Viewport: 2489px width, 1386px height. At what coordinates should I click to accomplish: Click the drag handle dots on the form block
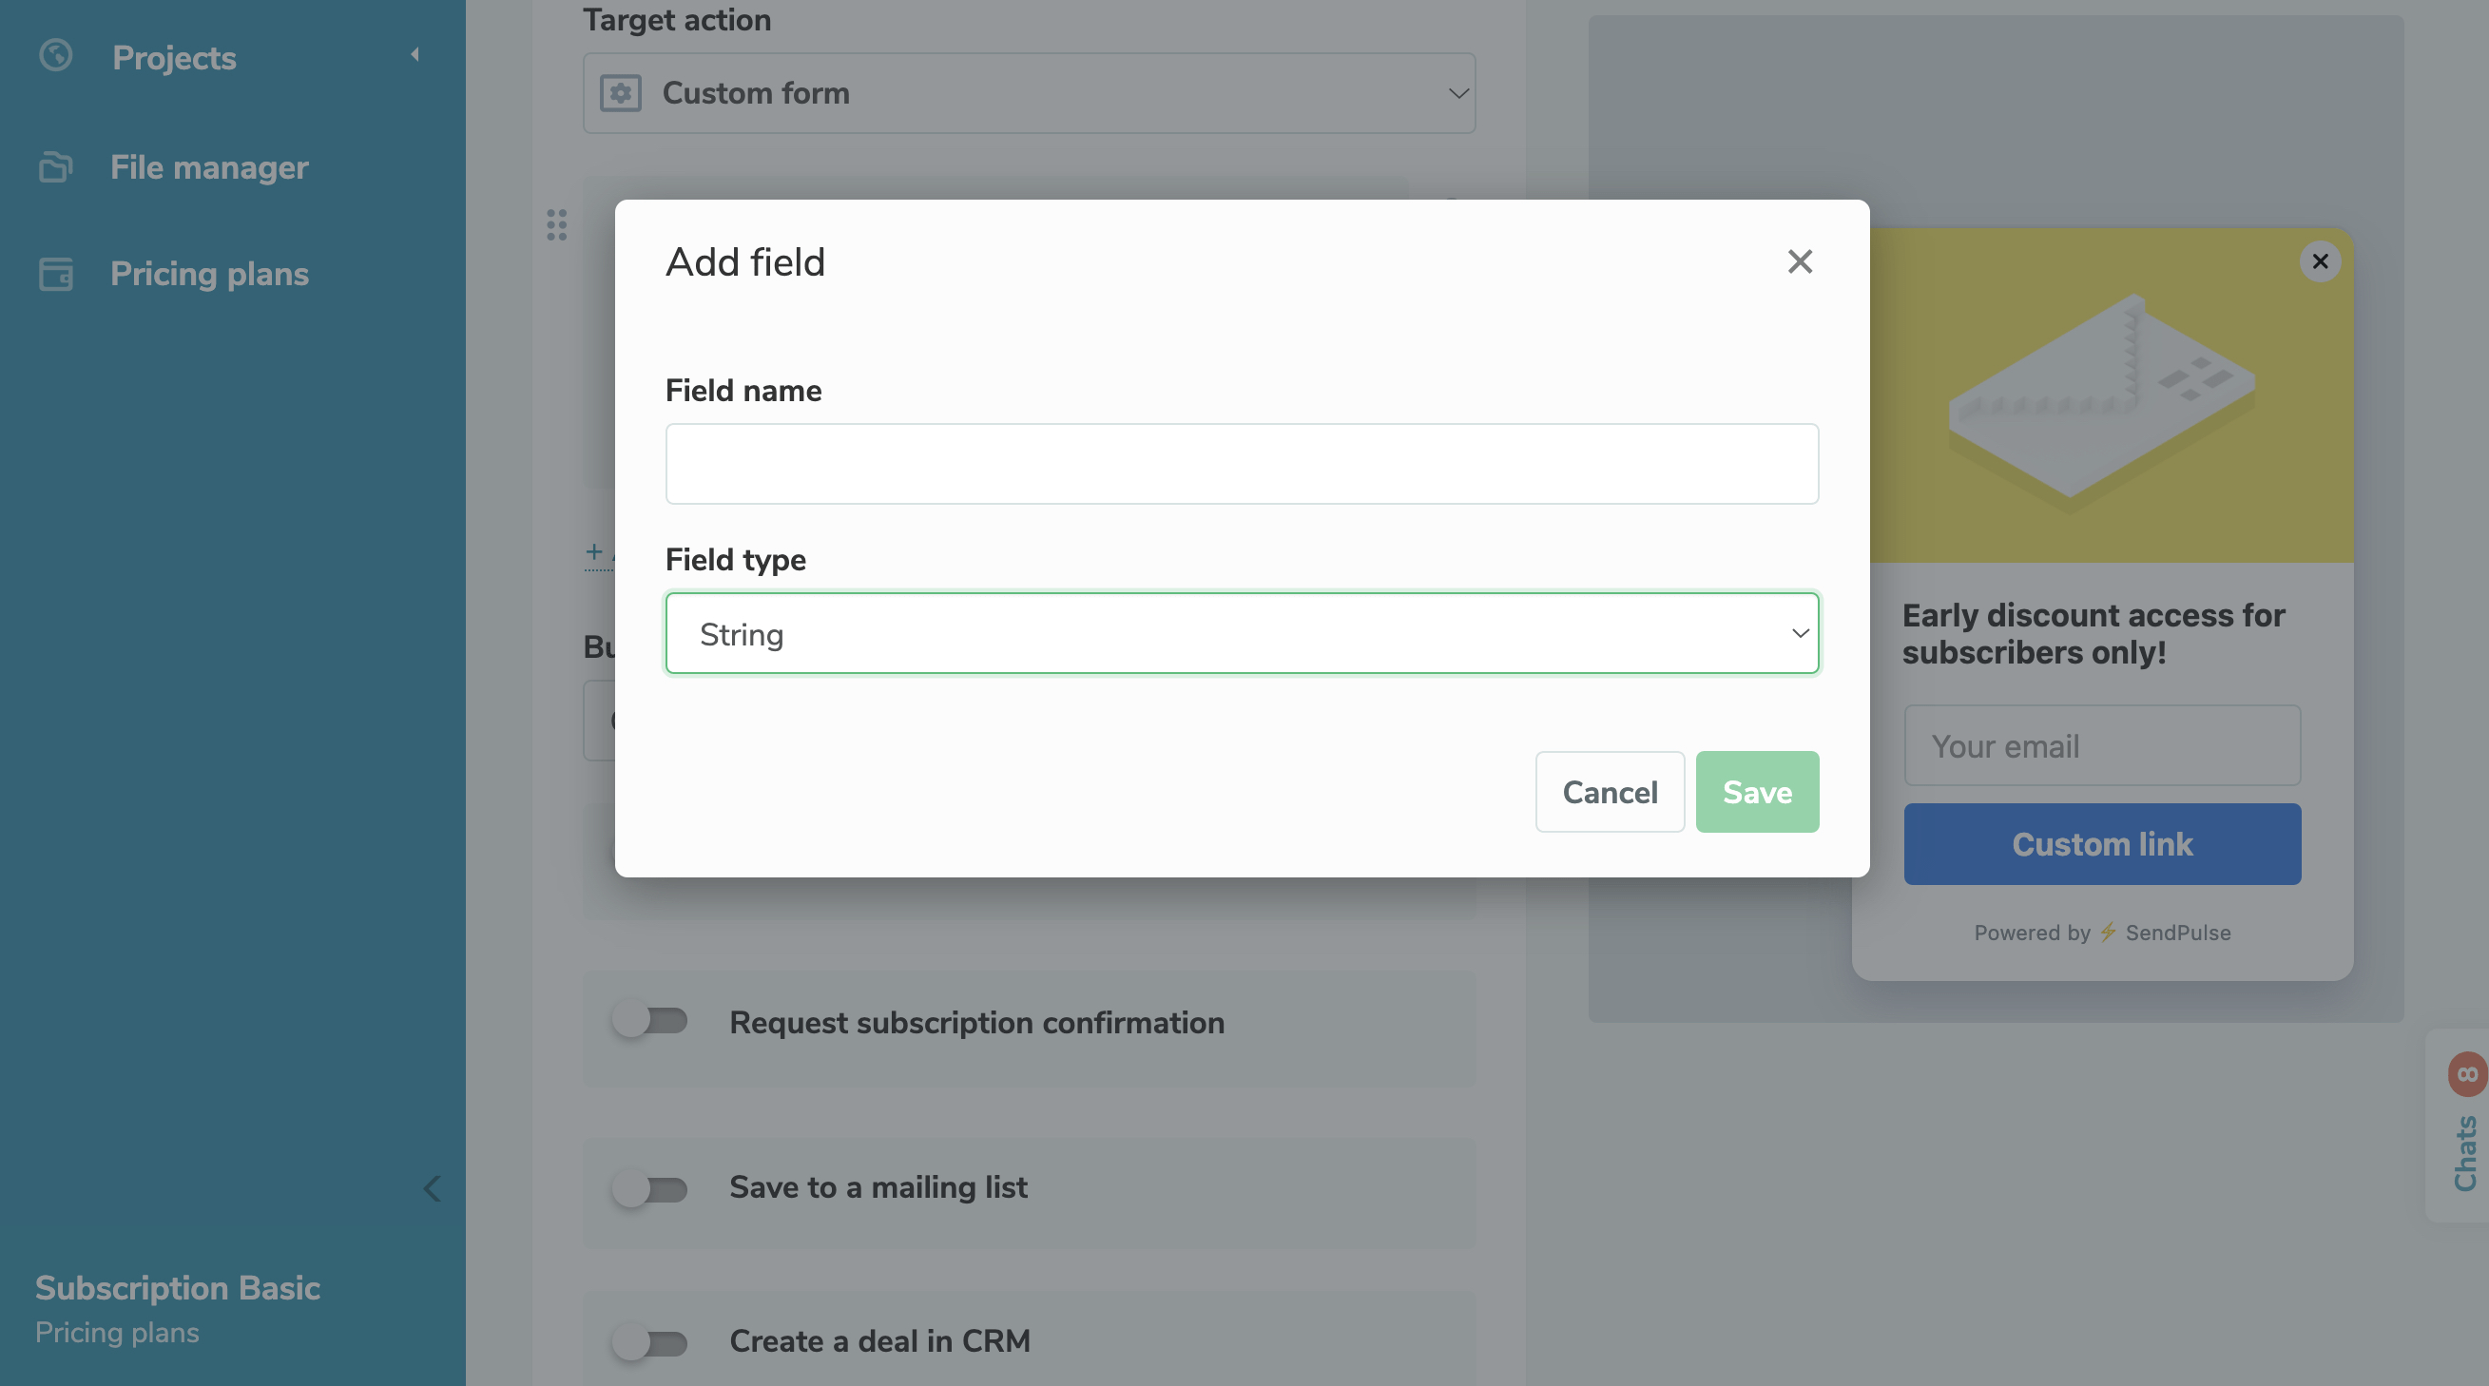[x=555, y=224]
